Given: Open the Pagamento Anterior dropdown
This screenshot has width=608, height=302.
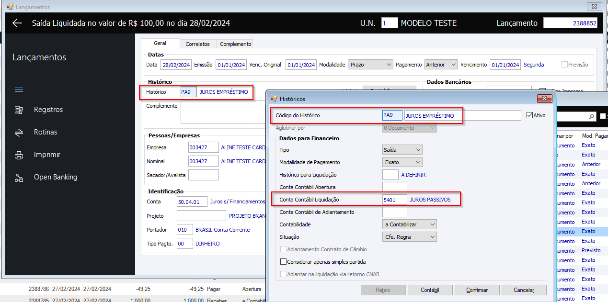Looking at the screenshot, I should tap(441, 65).
